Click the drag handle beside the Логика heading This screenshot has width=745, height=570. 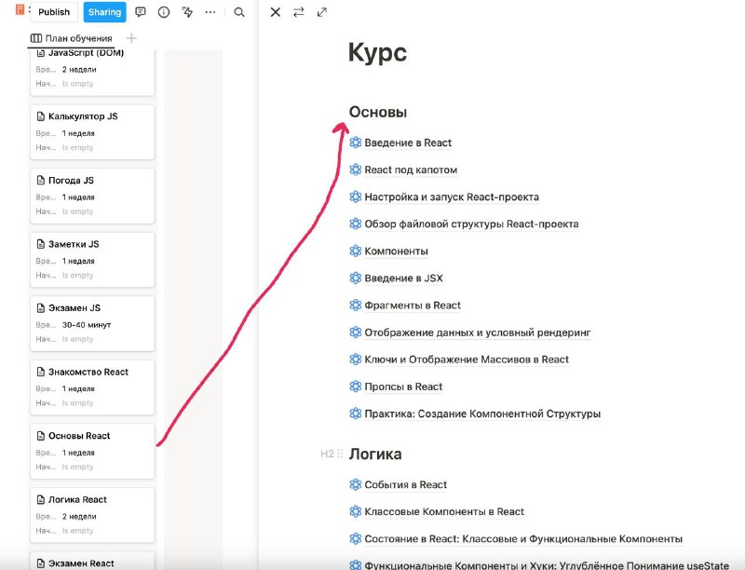pyautogui.click(x=340, y=454)
